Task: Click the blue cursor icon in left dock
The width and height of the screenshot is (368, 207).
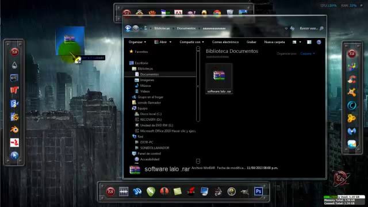Action: coord(14,155)
